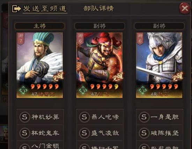
Task: Select the 赵云 general card
Action: point(159,65)
